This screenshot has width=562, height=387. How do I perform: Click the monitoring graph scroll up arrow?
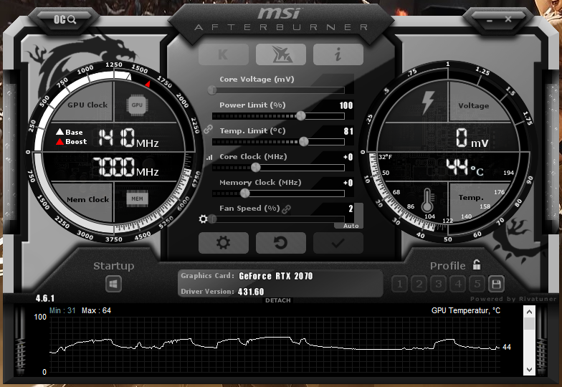(x=529, y=312)
